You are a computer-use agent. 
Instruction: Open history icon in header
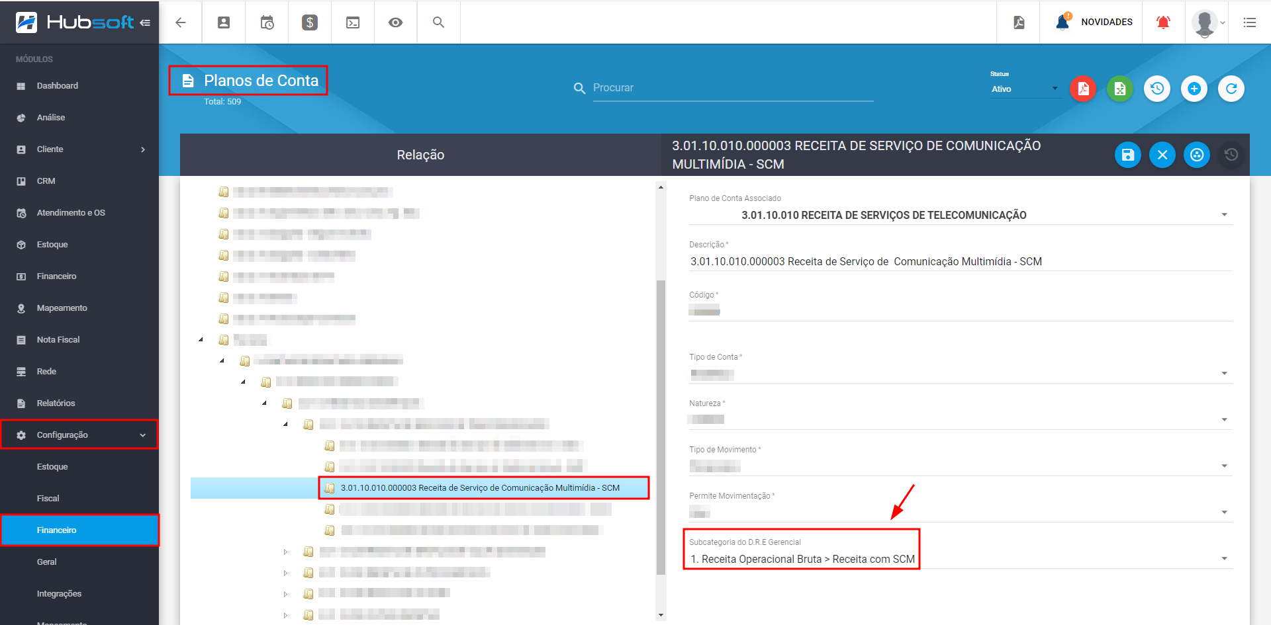(x=1157, y=89)
